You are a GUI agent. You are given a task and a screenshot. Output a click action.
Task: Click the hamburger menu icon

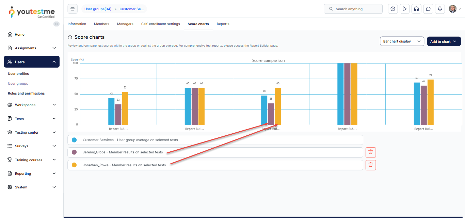coord(73,9)
